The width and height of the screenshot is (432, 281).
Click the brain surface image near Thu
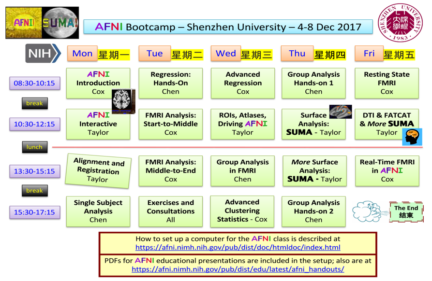click(340, 112)
